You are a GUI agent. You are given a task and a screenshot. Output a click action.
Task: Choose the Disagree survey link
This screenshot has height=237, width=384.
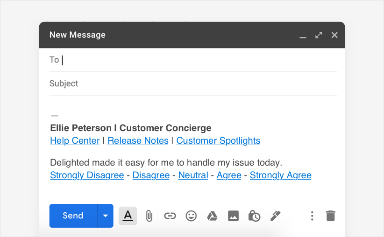[151, 175]
